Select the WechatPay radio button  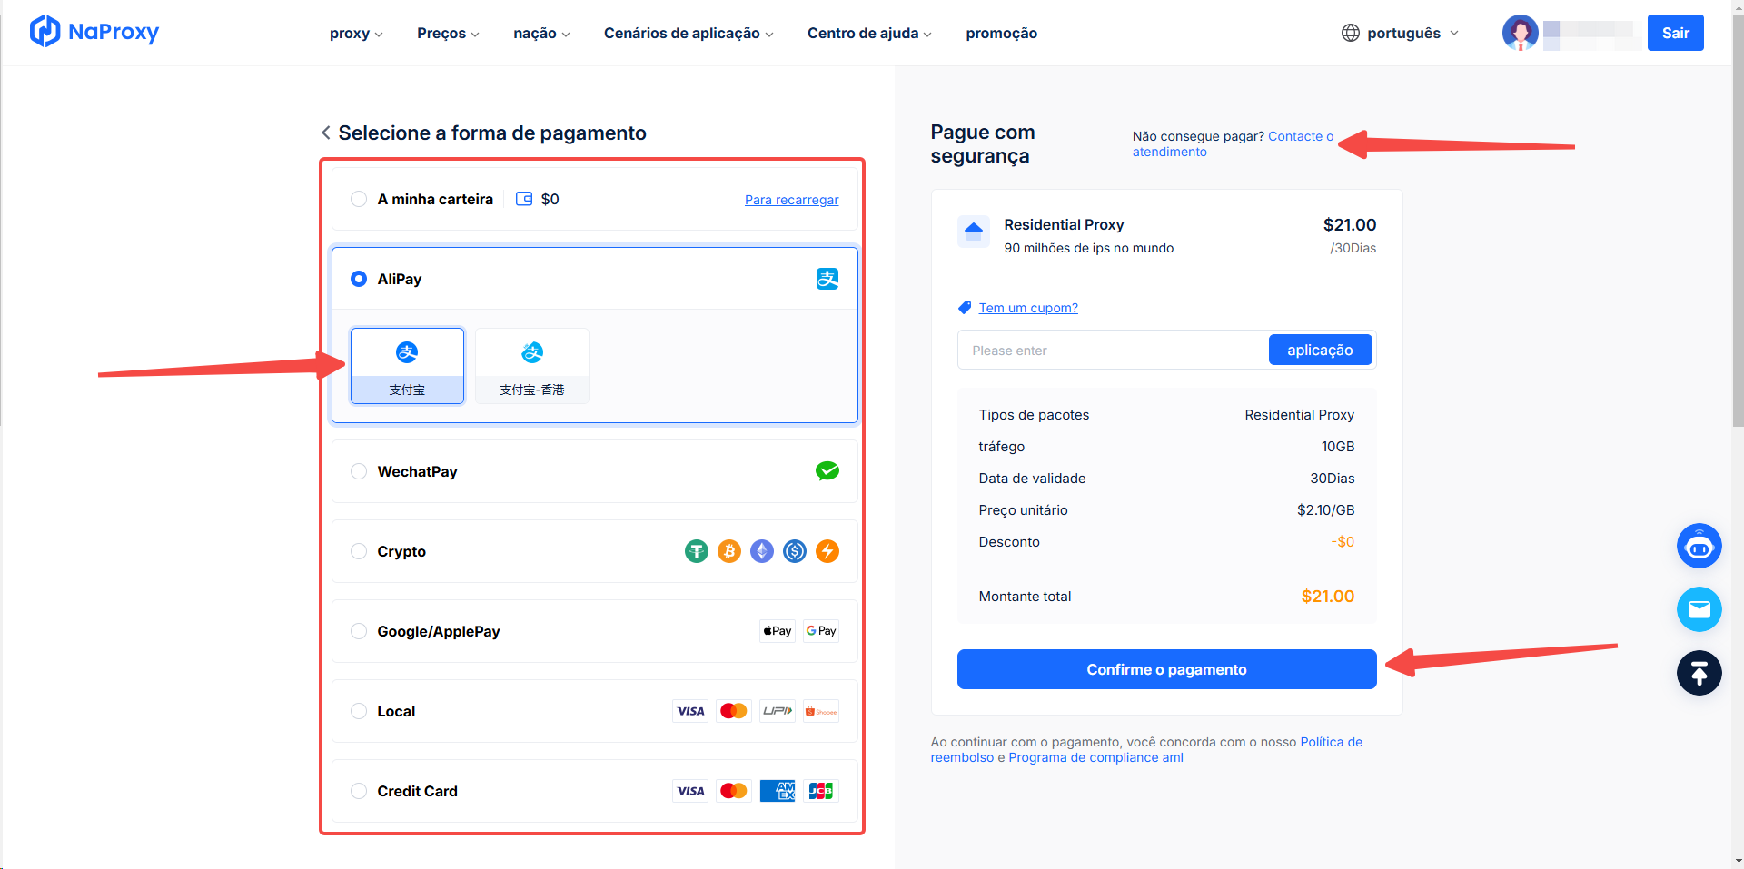359,471
